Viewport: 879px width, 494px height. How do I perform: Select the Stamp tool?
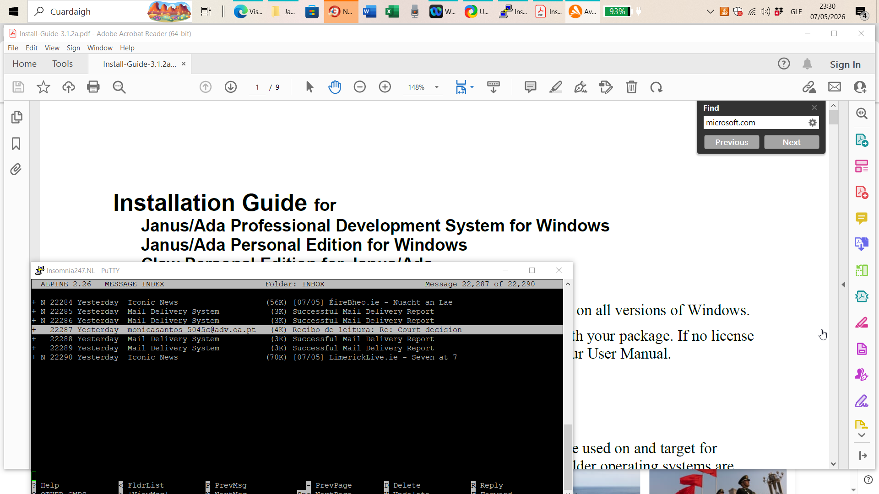click(606, 87)
